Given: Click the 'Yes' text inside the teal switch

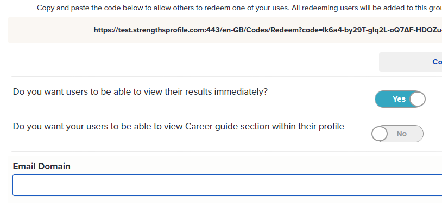Looking at the screenshot, I should tap(399, 99).
